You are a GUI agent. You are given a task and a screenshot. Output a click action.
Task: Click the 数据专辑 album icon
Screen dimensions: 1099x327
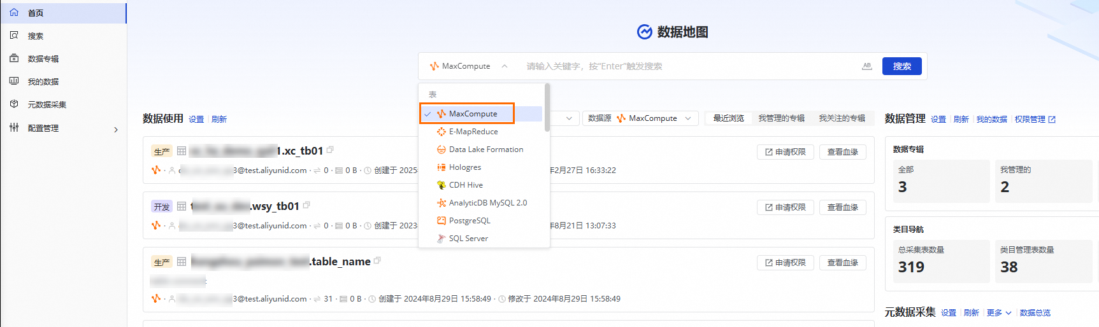coord(14,59)
